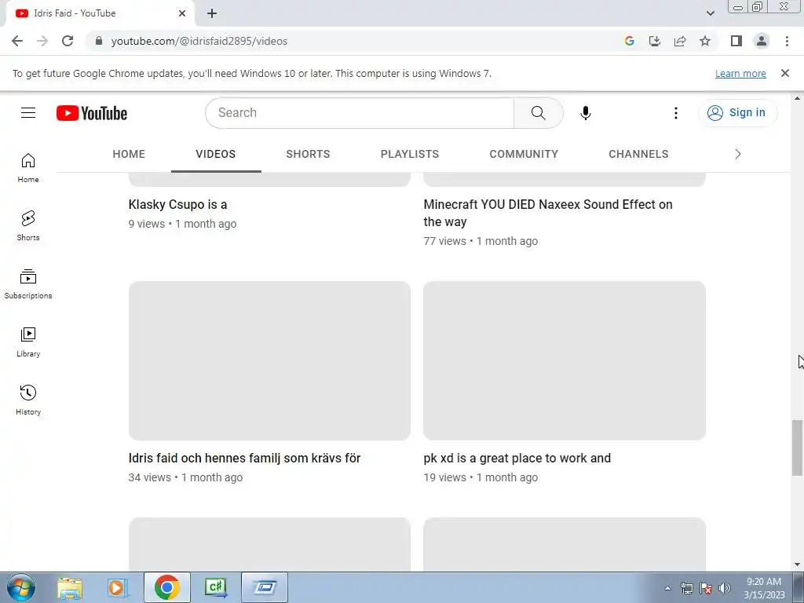Open 'Idris faid och hennes familj' video title

click(x=245, y=458)
